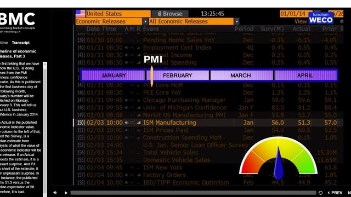This screenshot has width=351, height=197.
Task: Click the IBD/TIPP Economic Optimism row
Action: click(208, 182)
